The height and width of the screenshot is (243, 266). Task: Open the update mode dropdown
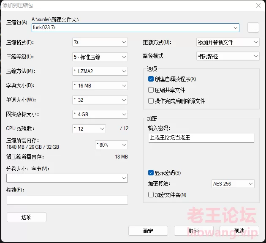228,42
